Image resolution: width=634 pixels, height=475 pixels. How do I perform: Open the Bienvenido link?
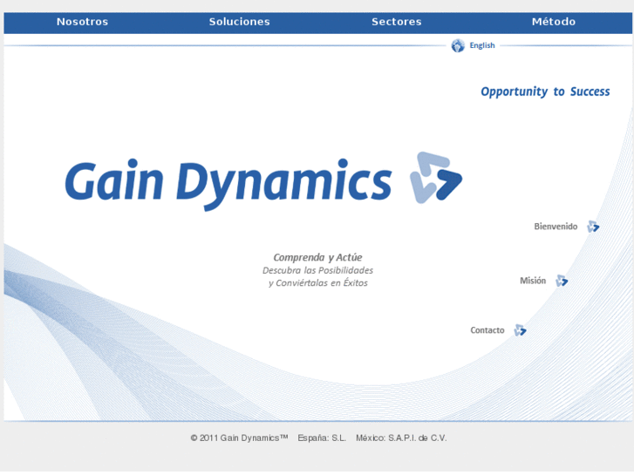click(556, 227)
